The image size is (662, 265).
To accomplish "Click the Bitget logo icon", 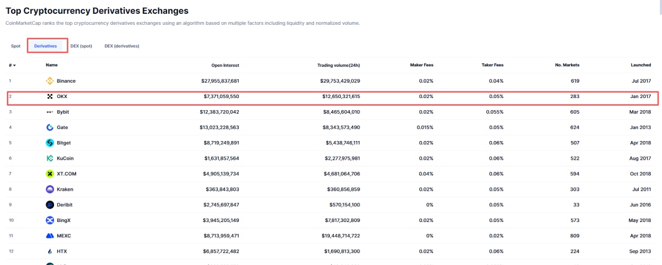I will [50, 143].
